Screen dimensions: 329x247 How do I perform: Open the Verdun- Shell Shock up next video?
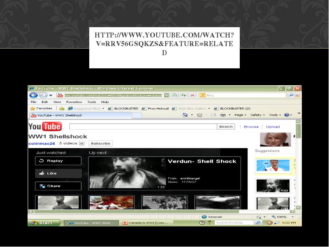point(164,173)
